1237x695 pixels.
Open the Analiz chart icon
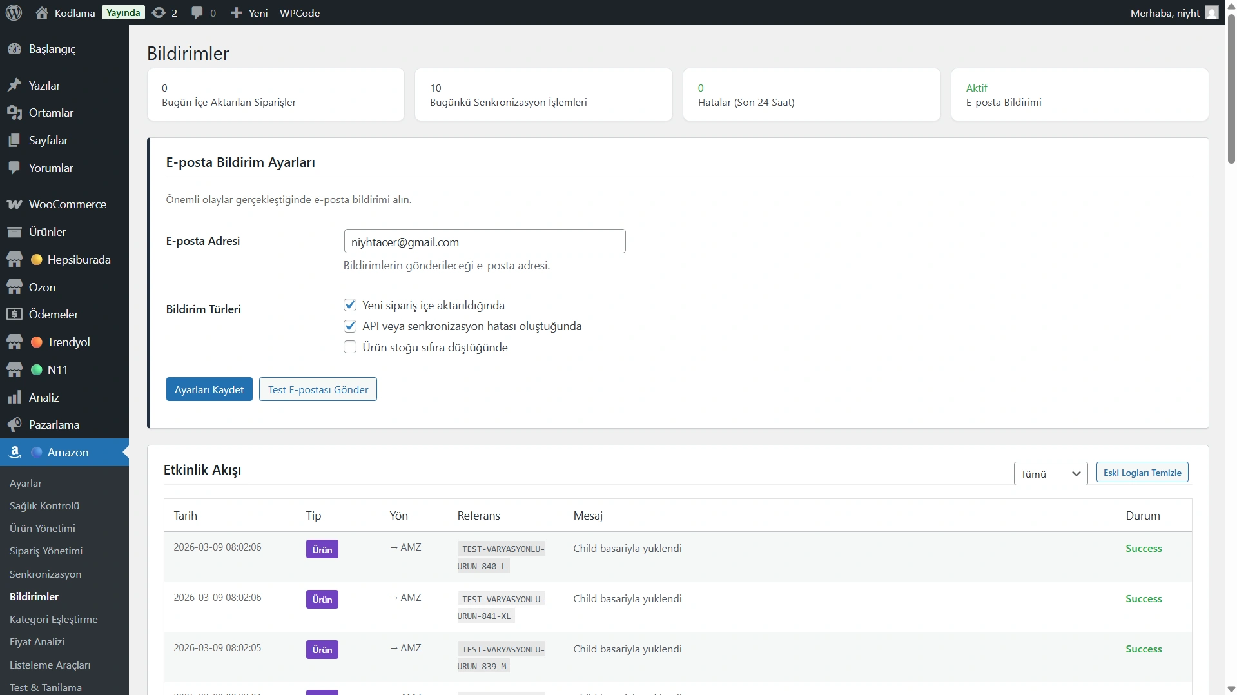[14, 398]
